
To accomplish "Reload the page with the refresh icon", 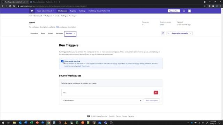I will (10, 6).
